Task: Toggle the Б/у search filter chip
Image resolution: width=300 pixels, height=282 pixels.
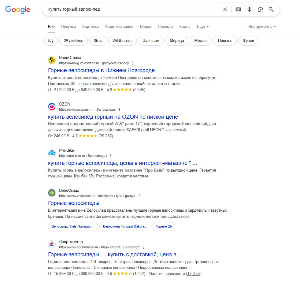Action: [x=50, y=40]
